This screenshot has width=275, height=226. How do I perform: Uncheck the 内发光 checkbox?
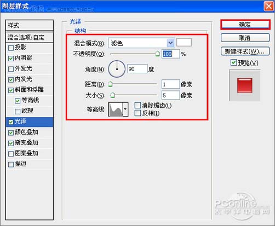point(11,79)
